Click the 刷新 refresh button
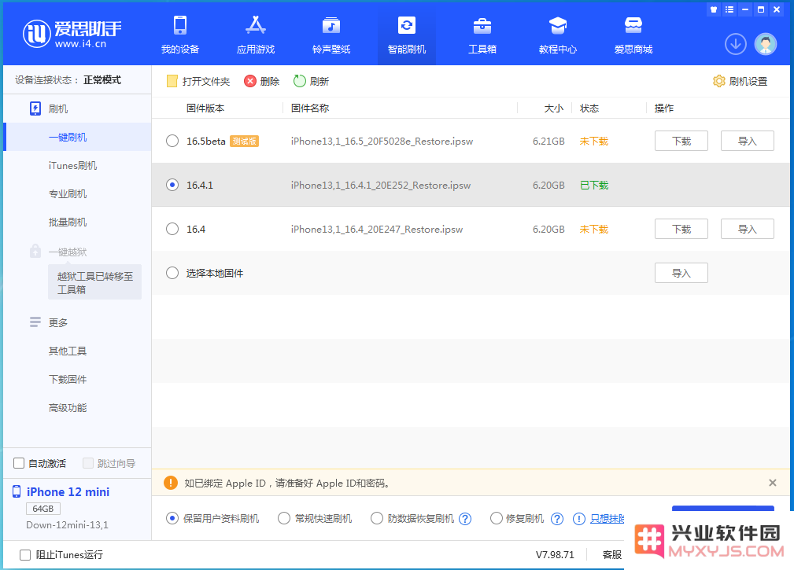This screenshot has height=570, width=794. (x=311, y=81)
